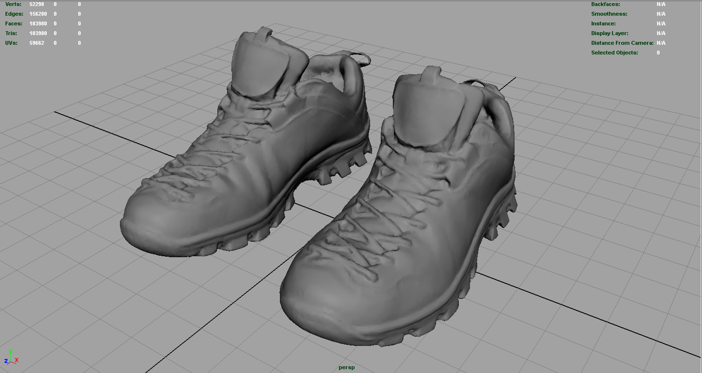This screenshot has width=702, height=373.
Task: Click the edge count value 156280
Action: click(38, 14)
